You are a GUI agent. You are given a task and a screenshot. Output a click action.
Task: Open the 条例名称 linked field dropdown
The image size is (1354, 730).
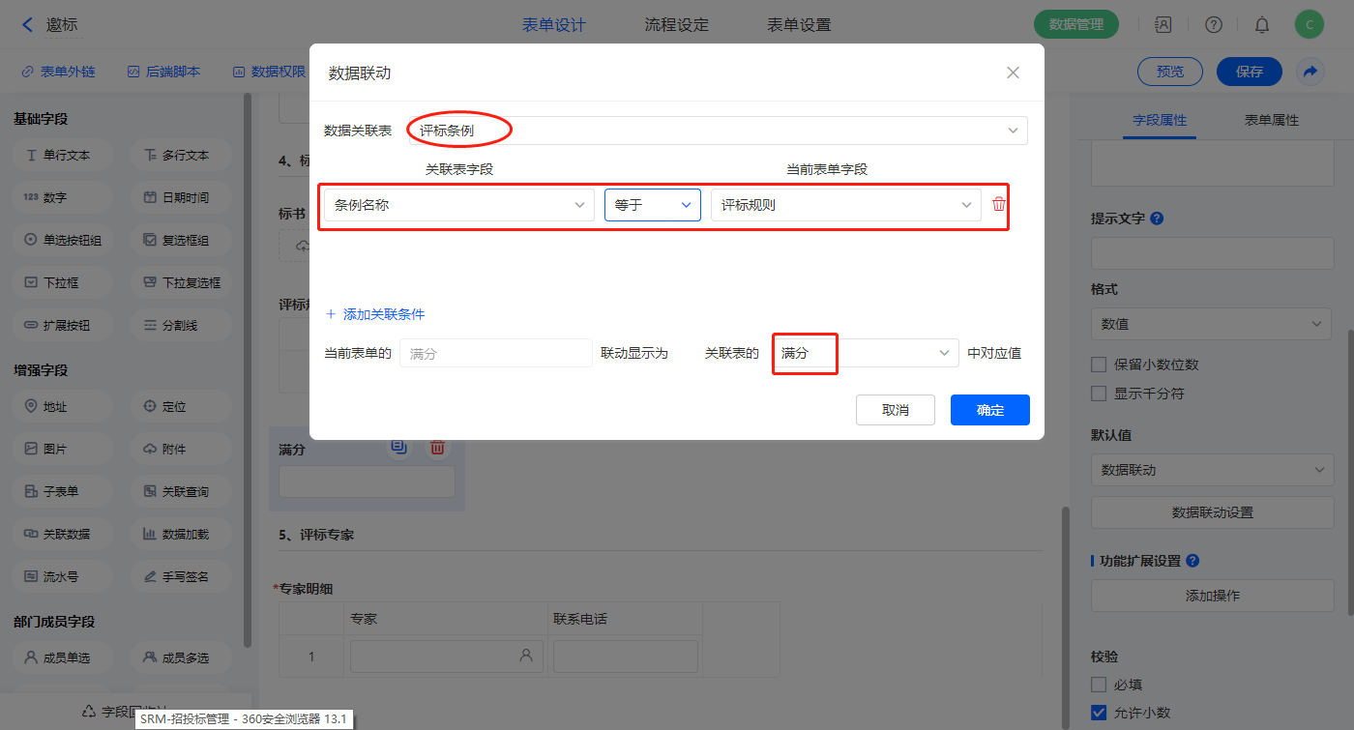tap(458, 205)
